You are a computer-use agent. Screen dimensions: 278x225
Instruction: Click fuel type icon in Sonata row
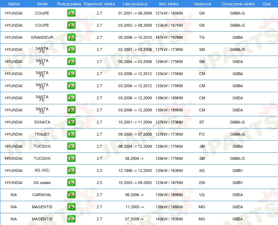pyautogui.click(x=71, y=122)
